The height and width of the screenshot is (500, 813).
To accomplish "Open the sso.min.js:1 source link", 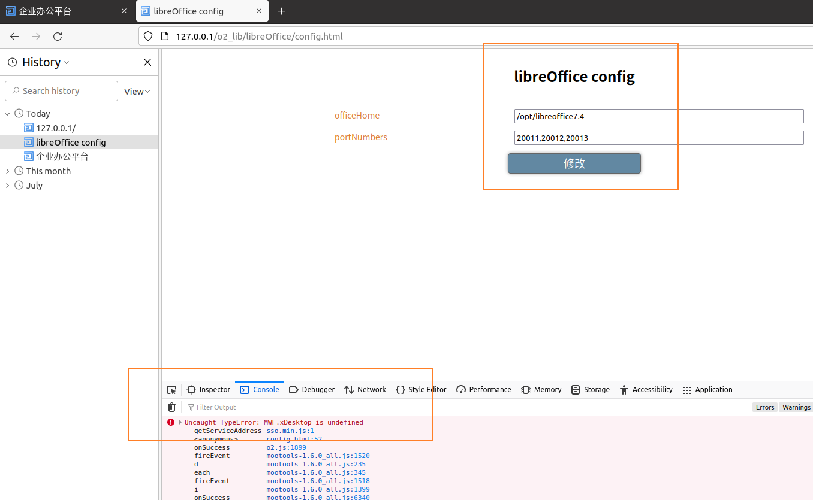I will pyautogui.click(x=290, y=431).
